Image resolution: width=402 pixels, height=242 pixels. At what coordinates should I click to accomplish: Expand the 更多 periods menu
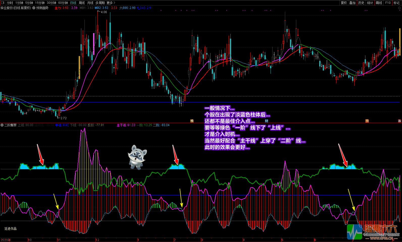111,3
